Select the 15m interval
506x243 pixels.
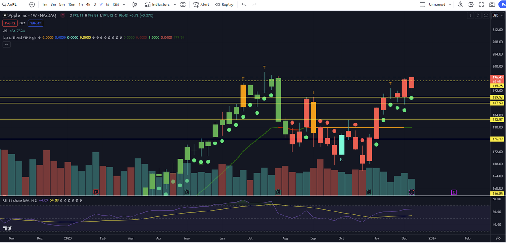[72, 5]
